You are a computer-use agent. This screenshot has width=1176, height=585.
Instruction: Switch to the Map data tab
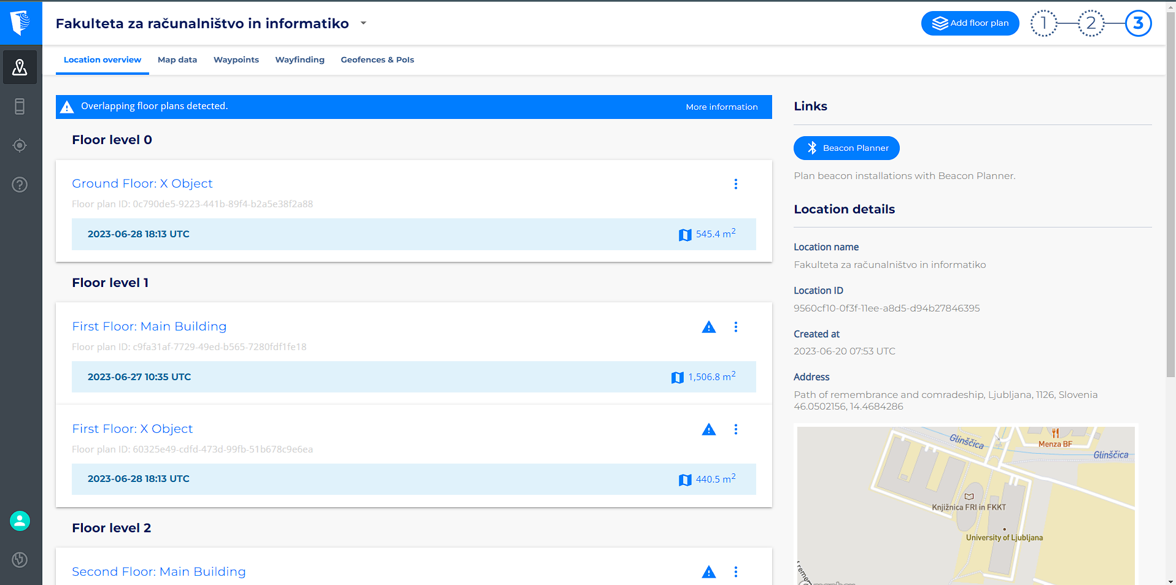click(x=177, y=59)
